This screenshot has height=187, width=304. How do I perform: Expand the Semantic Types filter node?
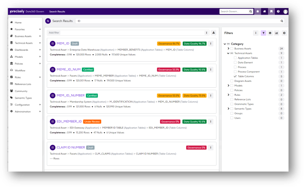point(228,109)
